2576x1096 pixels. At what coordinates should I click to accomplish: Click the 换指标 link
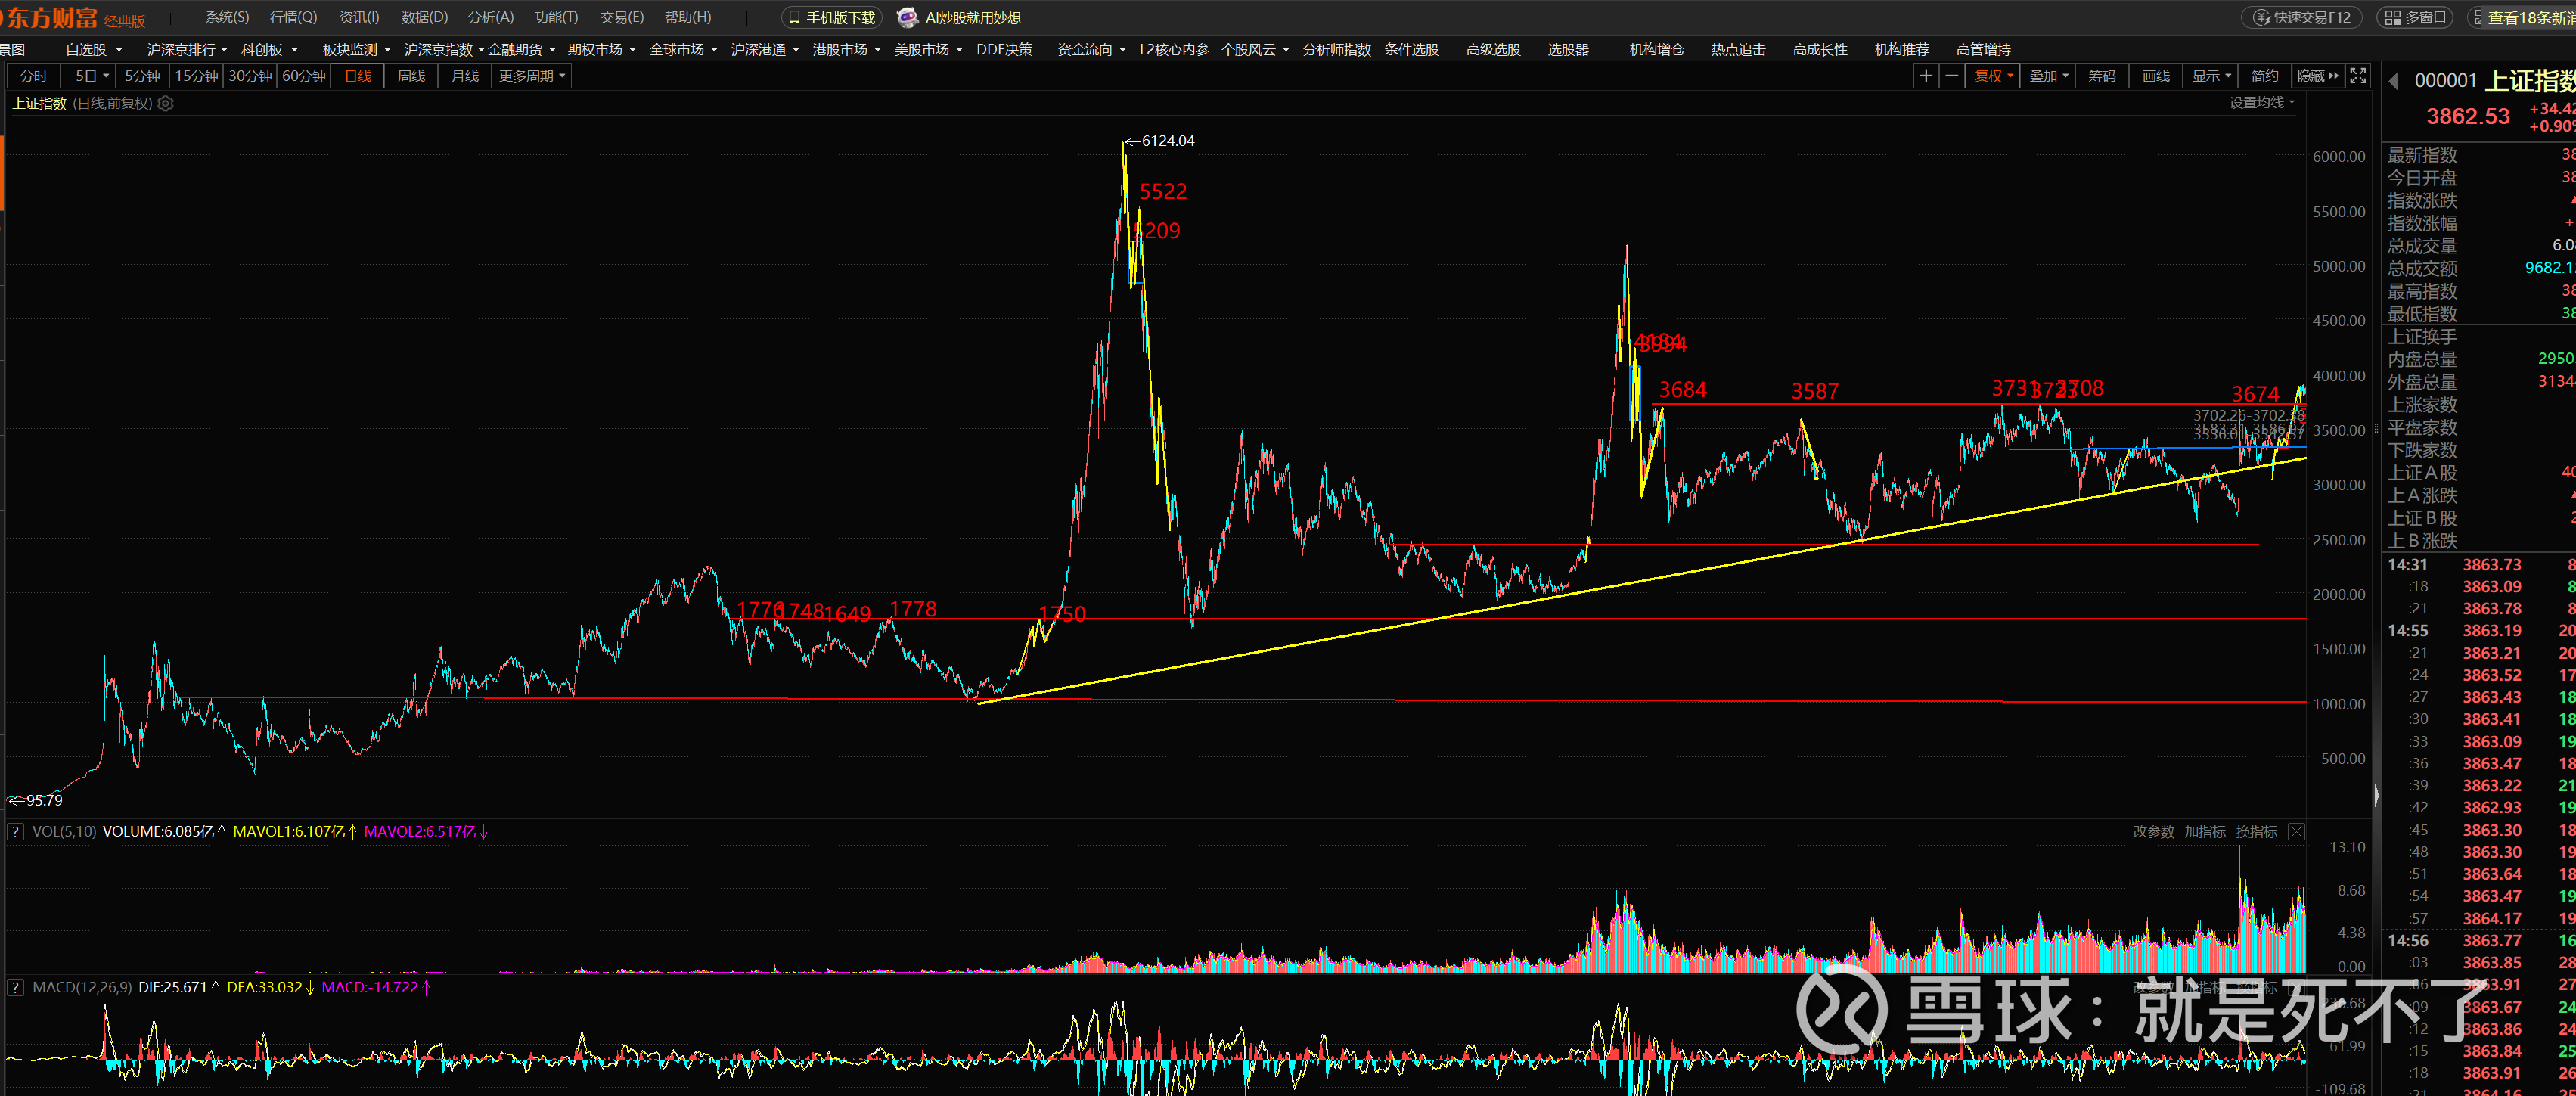click(x=2256, y=831)
